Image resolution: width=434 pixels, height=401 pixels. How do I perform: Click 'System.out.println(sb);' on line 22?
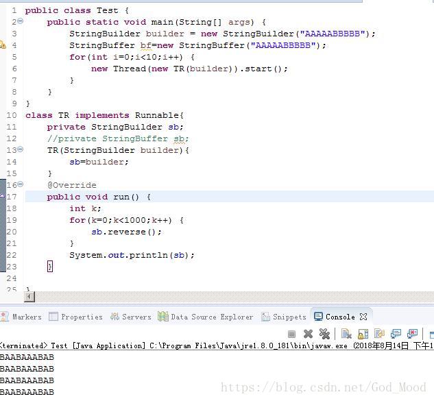[132, 255]
